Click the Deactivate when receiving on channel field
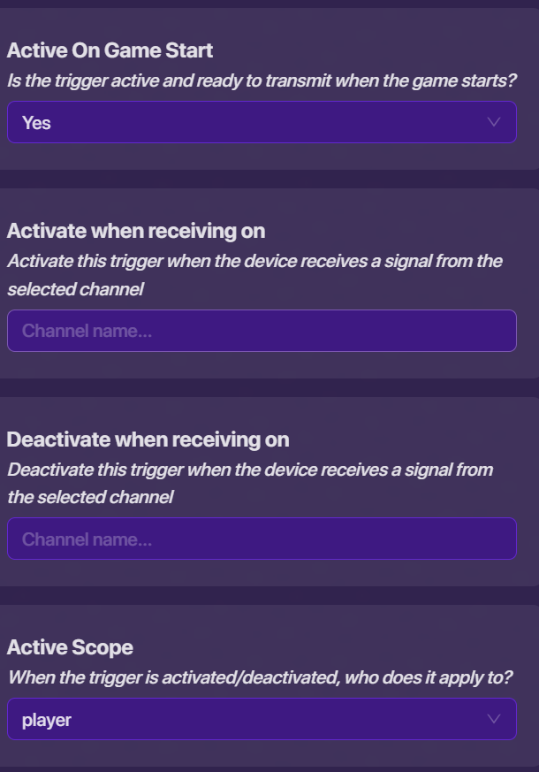The height and width of the screenshot is (772, 539). (262, 539)
